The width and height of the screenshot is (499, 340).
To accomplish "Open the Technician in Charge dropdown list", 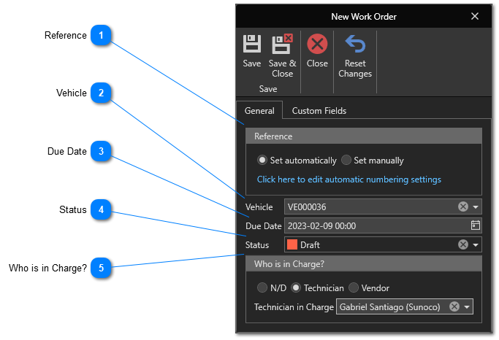I will 467,307.
